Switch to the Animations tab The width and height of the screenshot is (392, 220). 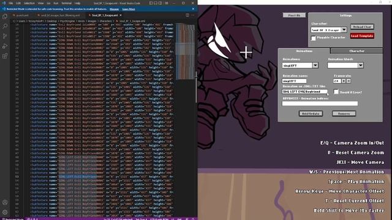pyautogui.click(x=304, y=51)
